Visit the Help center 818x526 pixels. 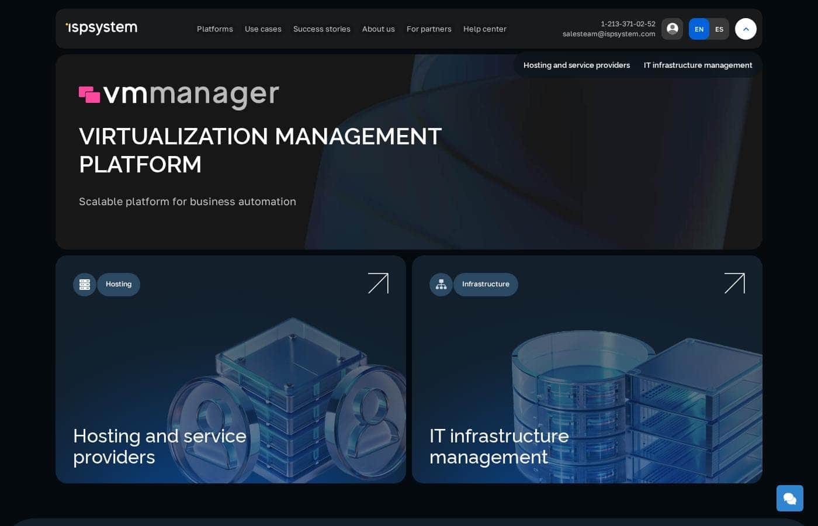coord(485,29)
